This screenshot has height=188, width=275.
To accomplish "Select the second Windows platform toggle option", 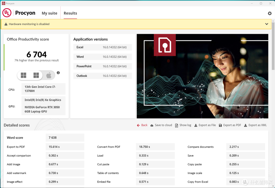I will coord(36,75).
